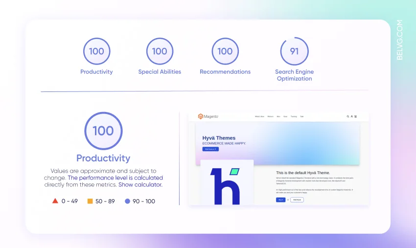Open the search icon in Magento header
Image resolution: width=416 pixels, height=248 pixels.
(348, 116)
